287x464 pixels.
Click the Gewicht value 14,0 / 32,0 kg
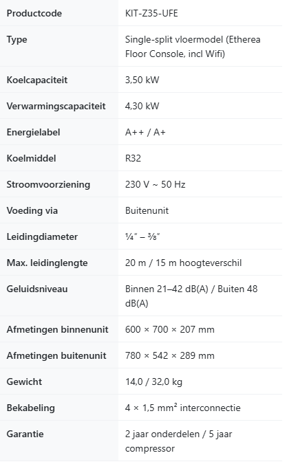pos(153,382)
